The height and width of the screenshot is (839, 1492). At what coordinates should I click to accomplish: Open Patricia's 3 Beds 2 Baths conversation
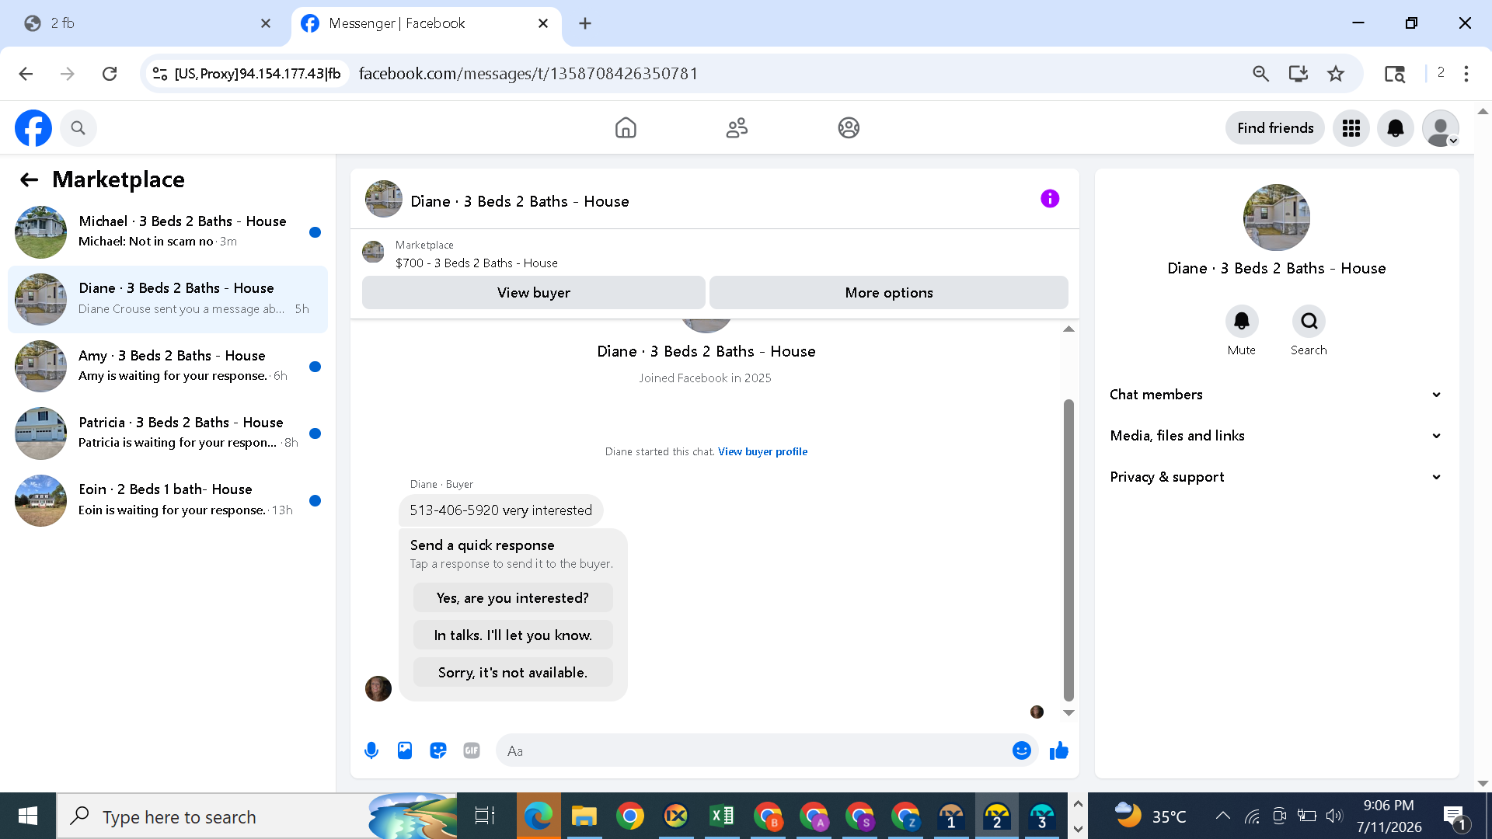click(x=168, y=433)
